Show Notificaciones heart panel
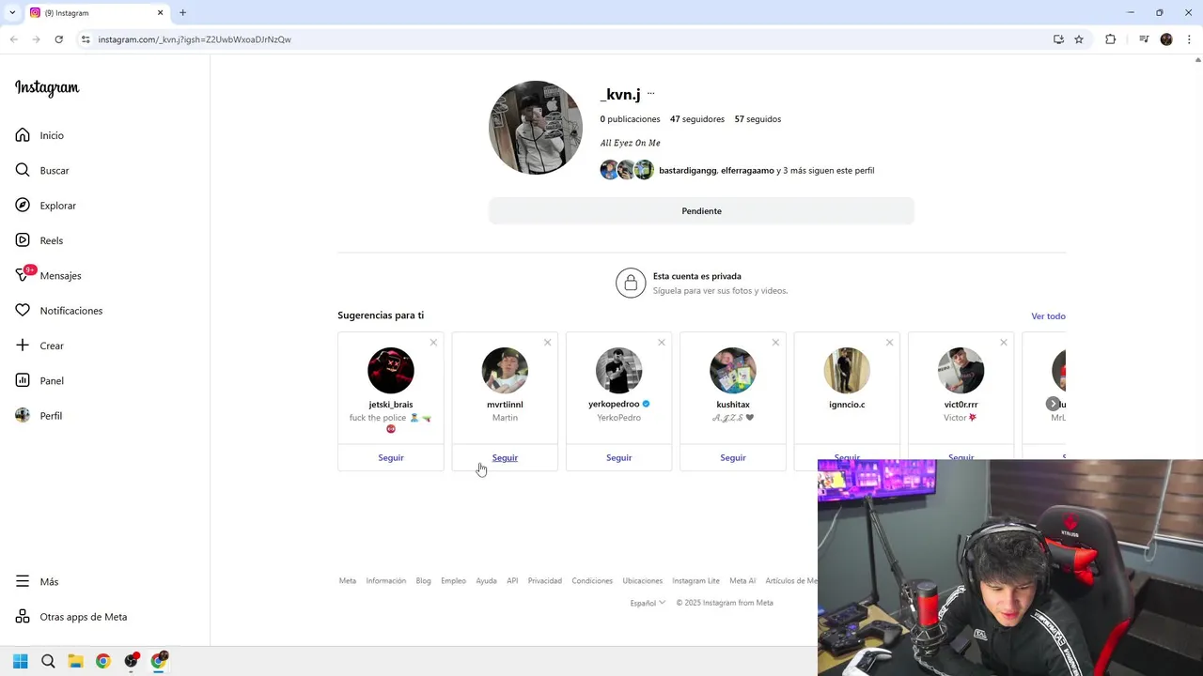The image size is (1203, 676). point(59,311)
